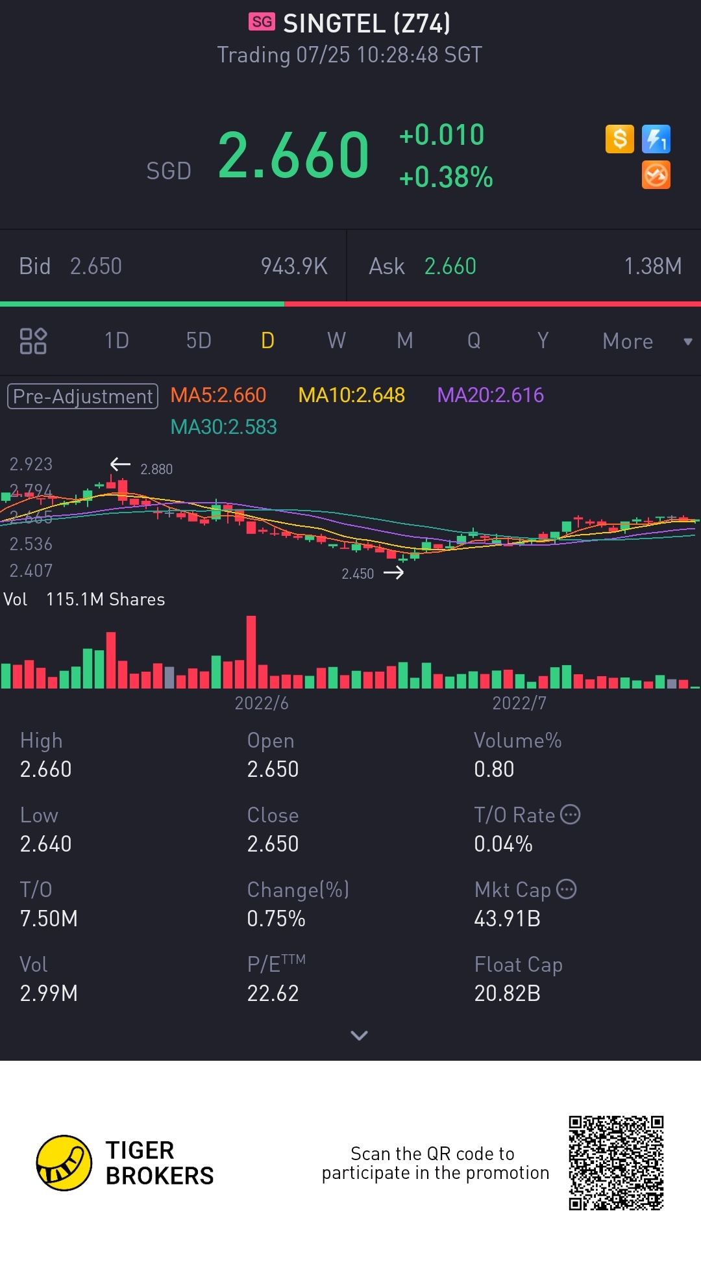Tap the MA20:2.616 indicator label
The height and width of the screenshot is (1266, 701).
tap(491, 395)
